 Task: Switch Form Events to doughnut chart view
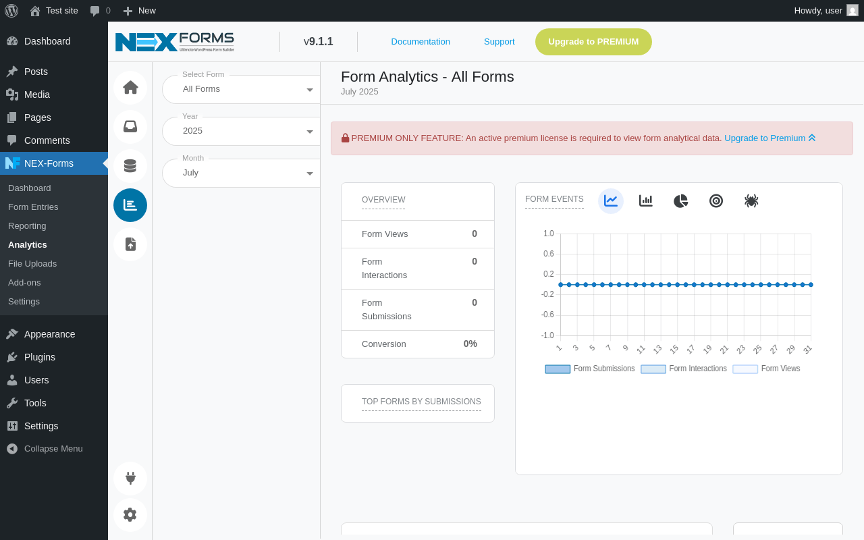(x=716, y=201)
